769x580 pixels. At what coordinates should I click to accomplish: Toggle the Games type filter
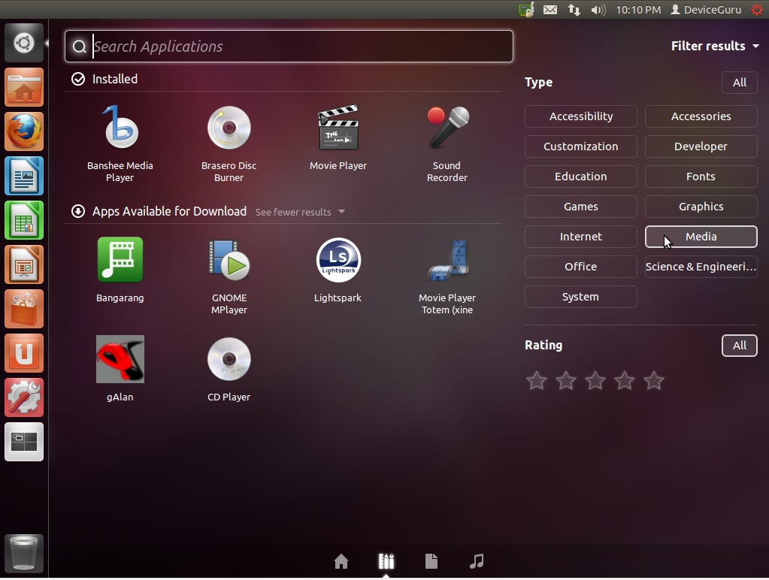(x=580, y=207)
